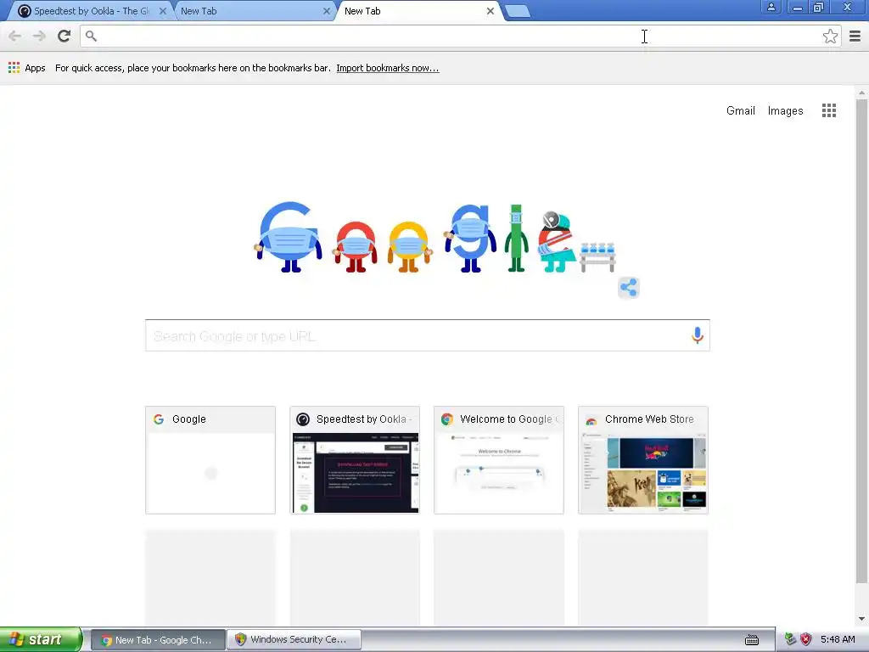Screen dimensions: 869x652
Task: Open Gmail link
Action: tap(740, 110)
